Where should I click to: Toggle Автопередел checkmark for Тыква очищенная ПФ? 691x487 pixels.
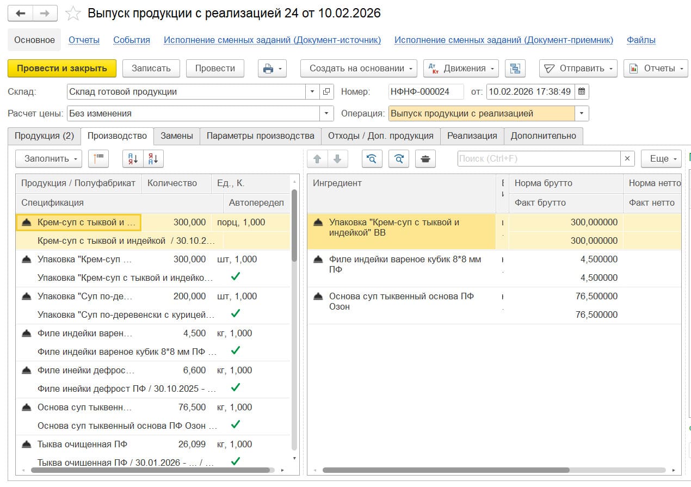(x=236, y=461)
